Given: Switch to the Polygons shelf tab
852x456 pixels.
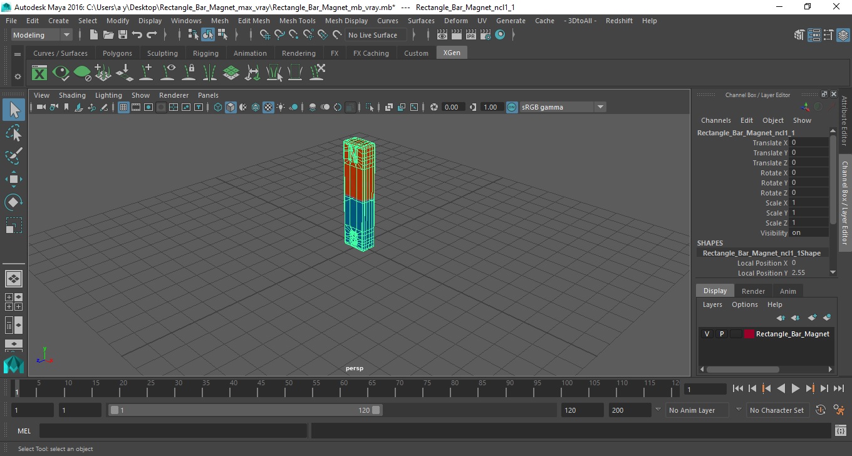Looking at the screenshot, I should (x=117, y=53).
